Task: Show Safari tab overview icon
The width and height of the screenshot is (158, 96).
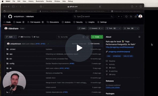Action: click(141, 7)
